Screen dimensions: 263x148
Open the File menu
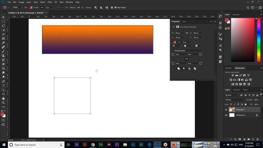[9, 2]
